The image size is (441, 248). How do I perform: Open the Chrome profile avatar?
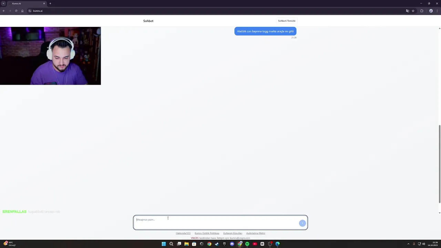[x=431, y=11]
